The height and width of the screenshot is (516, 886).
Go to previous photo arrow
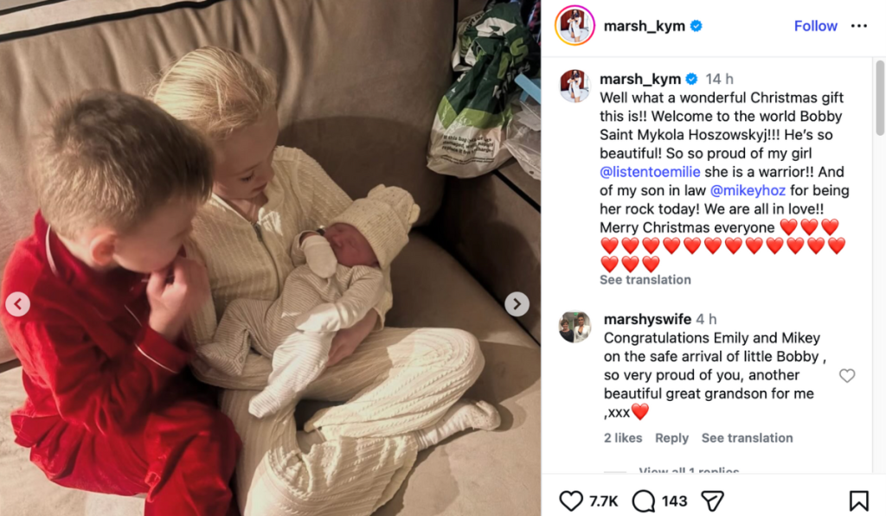point(17,304)
